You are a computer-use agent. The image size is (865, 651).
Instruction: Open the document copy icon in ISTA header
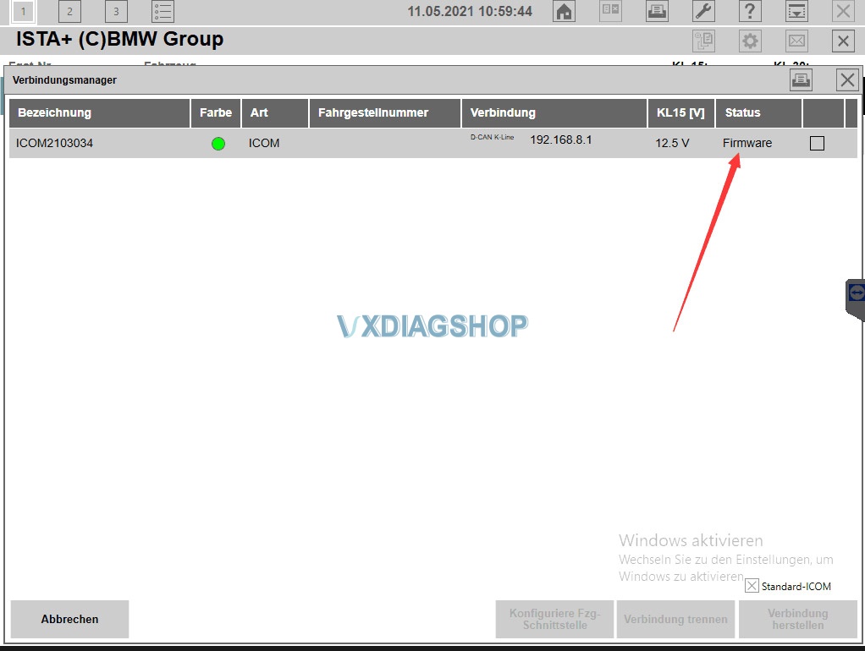coord(704,41)
